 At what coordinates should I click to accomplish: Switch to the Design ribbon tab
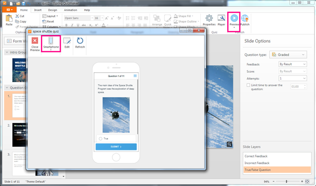53,10
